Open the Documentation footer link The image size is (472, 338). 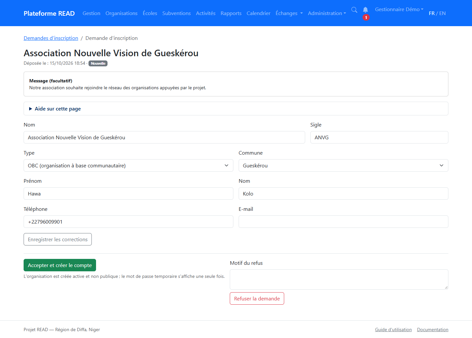tap(433, 330)
